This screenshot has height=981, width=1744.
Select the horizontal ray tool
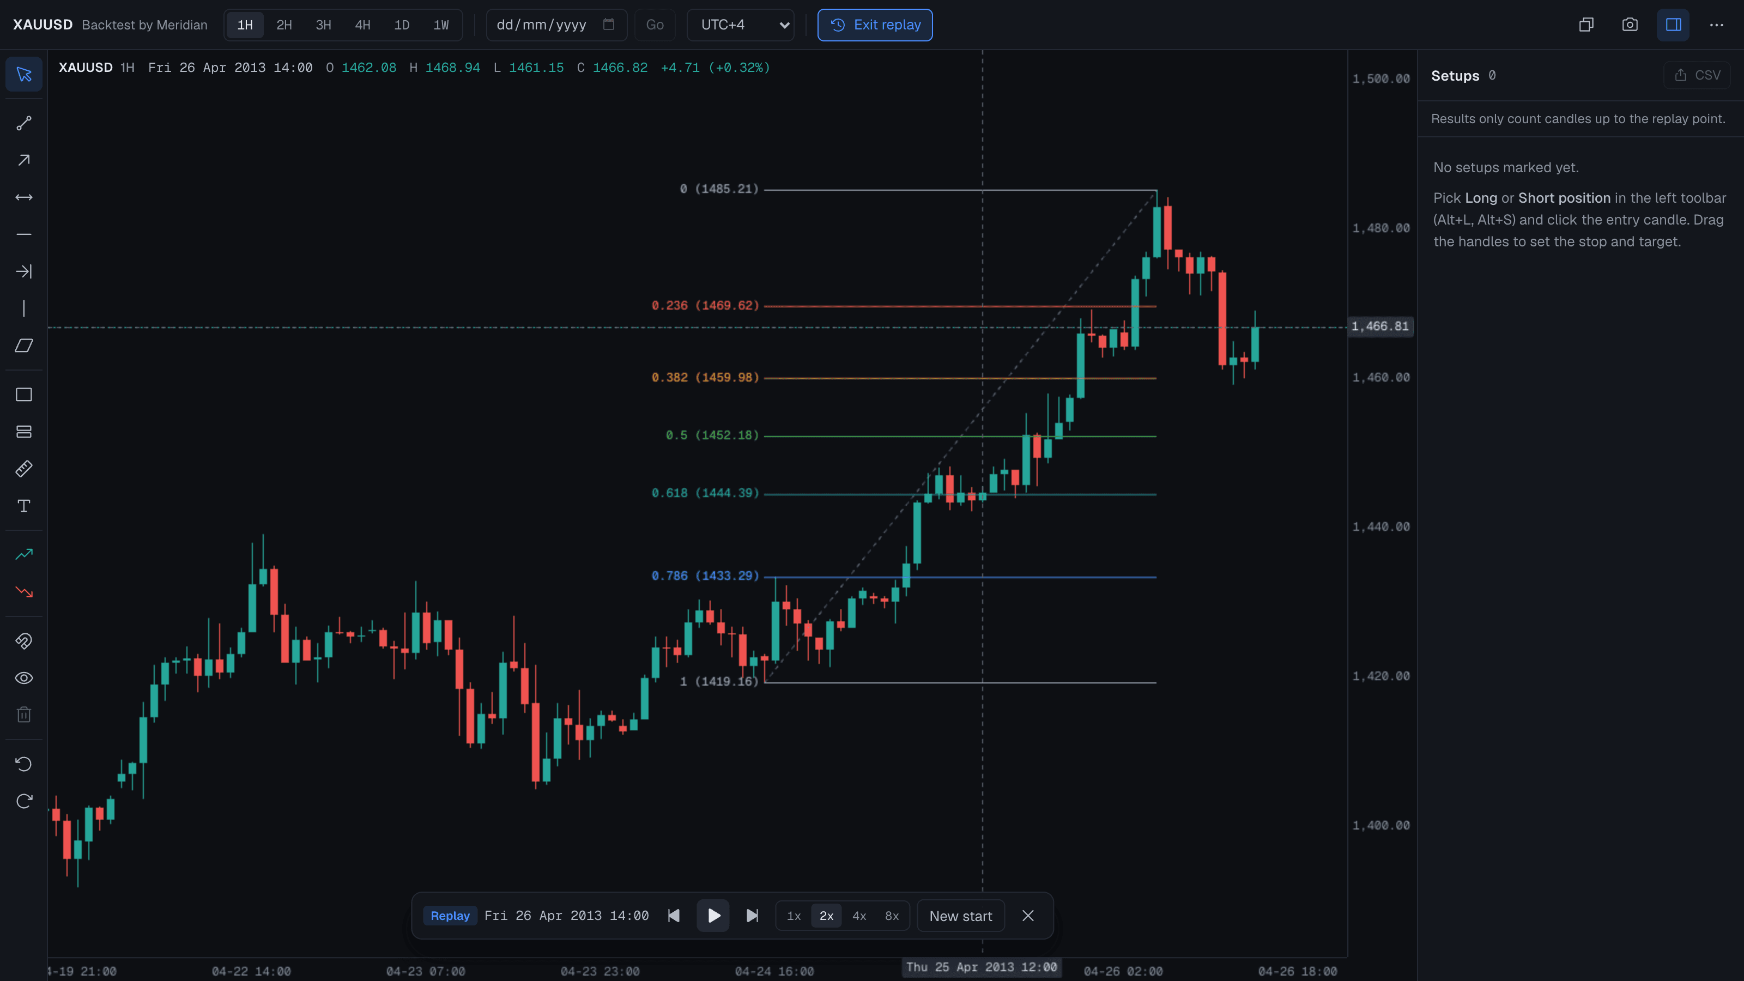pyautogui.click(x=23, y=271)
